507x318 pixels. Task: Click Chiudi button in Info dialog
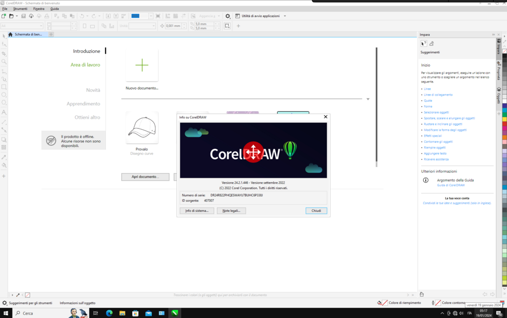(x=316, y=211)
